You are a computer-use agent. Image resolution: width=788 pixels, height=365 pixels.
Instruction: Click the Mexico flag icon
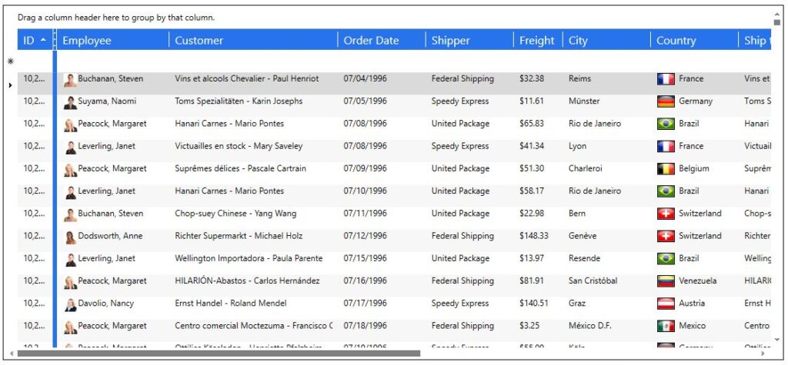coord(666,327)
